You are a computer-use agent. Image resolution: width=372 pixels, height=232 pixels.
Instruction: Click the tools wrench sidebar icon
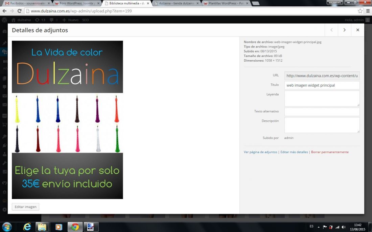tap(4, 163)
